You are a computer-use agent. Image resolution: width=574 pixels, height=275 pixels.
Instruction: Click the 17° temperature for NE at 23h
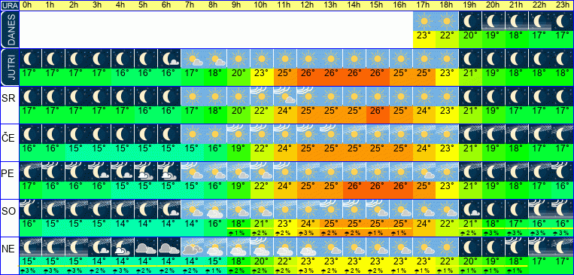click(563, 262)
